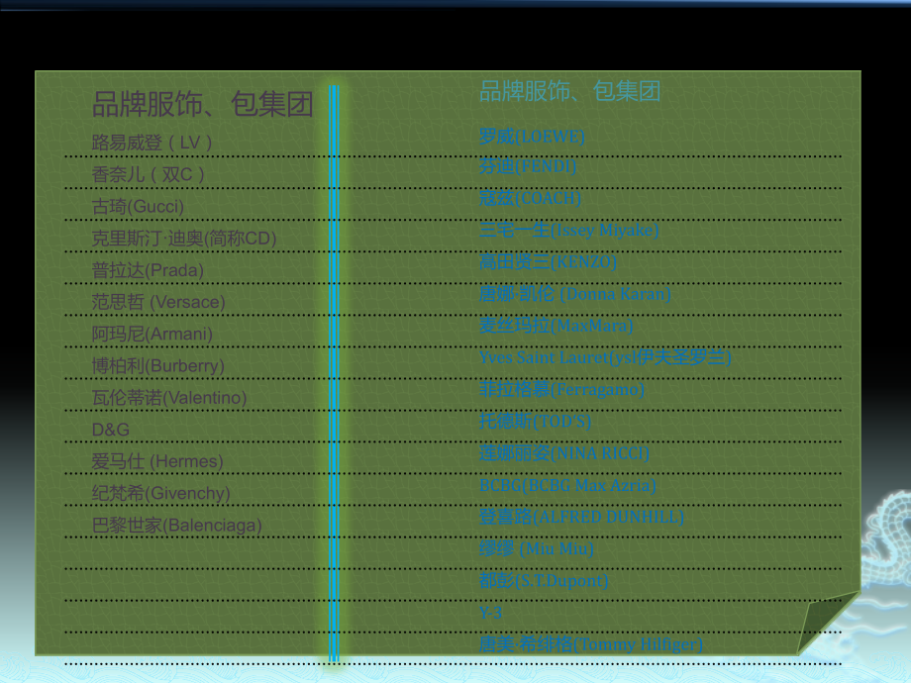Click the entry 登喜路(ALFRED DUNHILL)

(581, 517)
